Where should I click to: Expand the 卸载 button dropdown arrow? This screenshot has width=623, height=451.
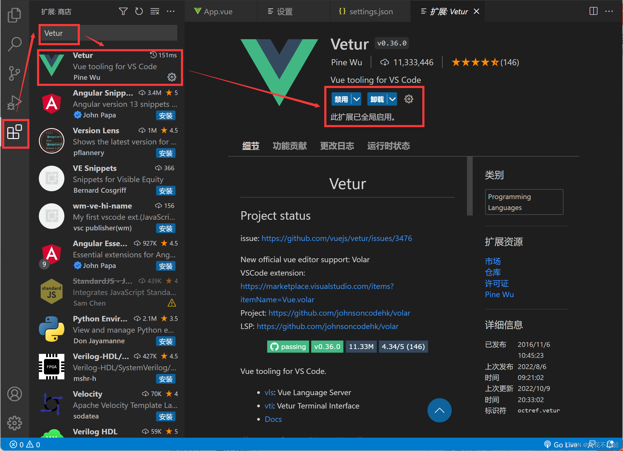click(x=392, y=99)
